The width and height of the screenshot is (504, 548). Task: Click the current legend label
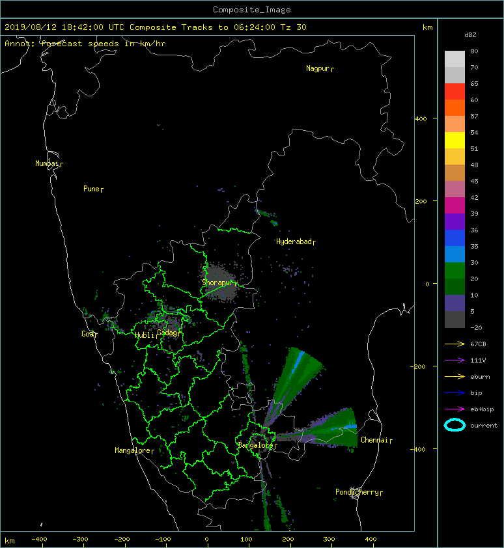tap(484, 426)
